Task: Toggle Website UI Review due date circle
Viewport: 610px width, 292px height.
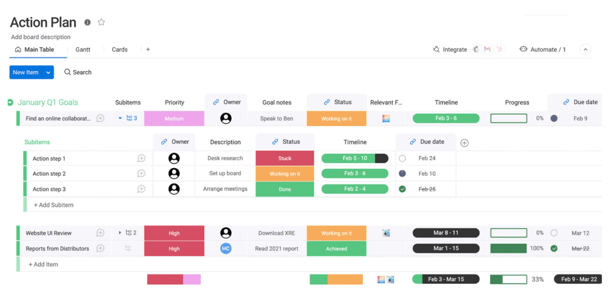Action: pos(554,233)
